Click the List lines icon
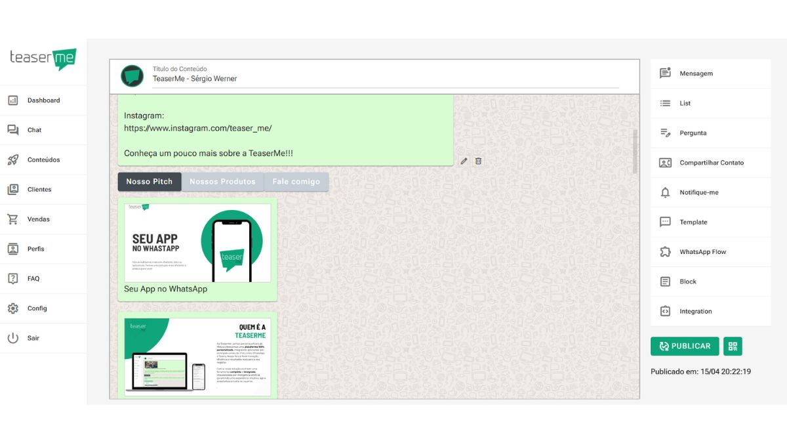The image size is (787, 443). coord(665,103)
